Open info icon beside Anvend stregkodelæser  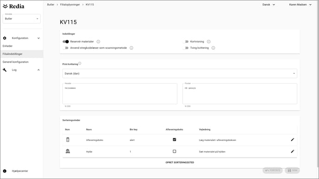pos(131,48)
